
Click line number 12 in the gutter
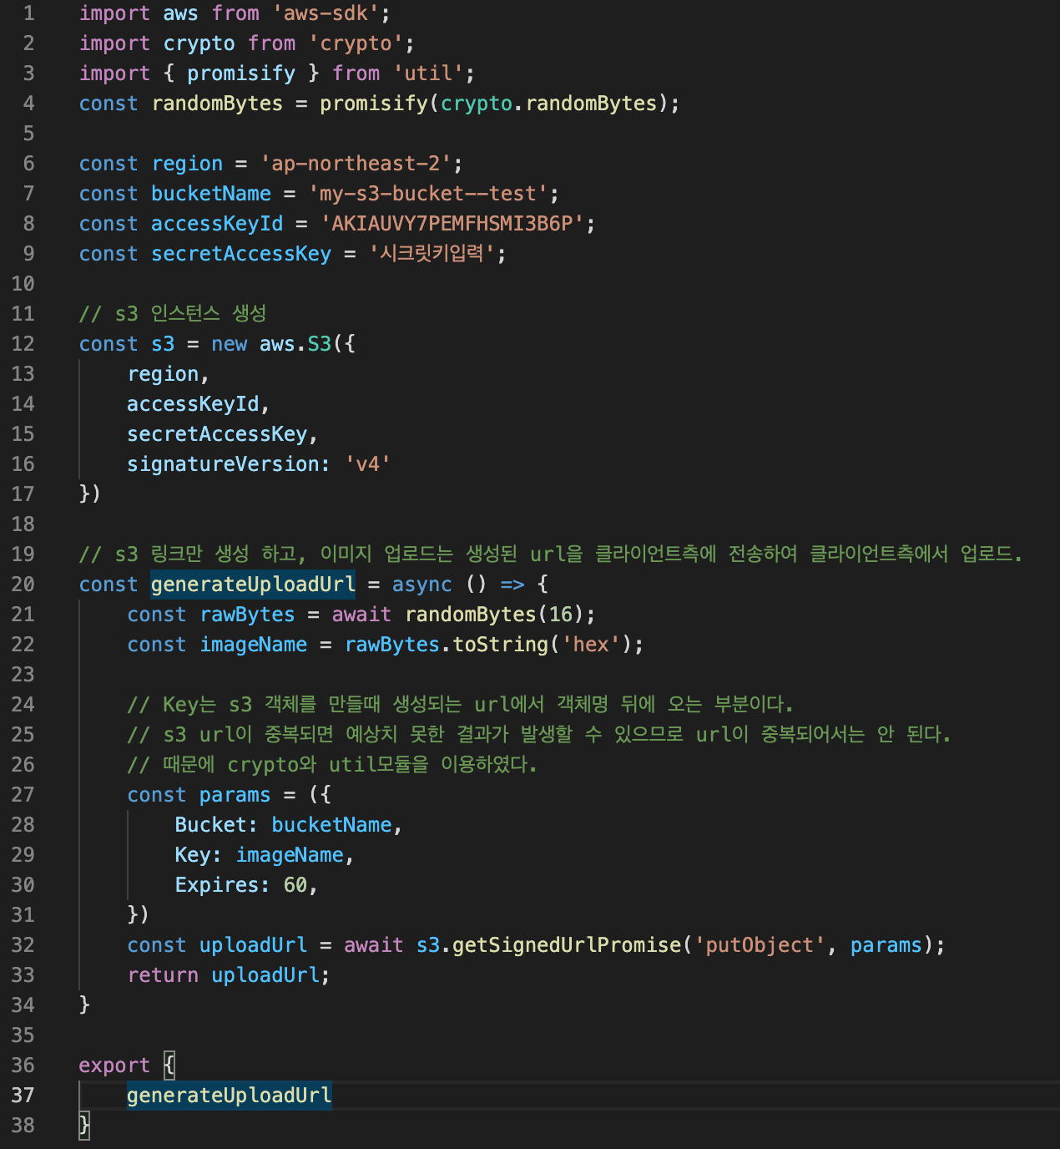pos(23,344)
